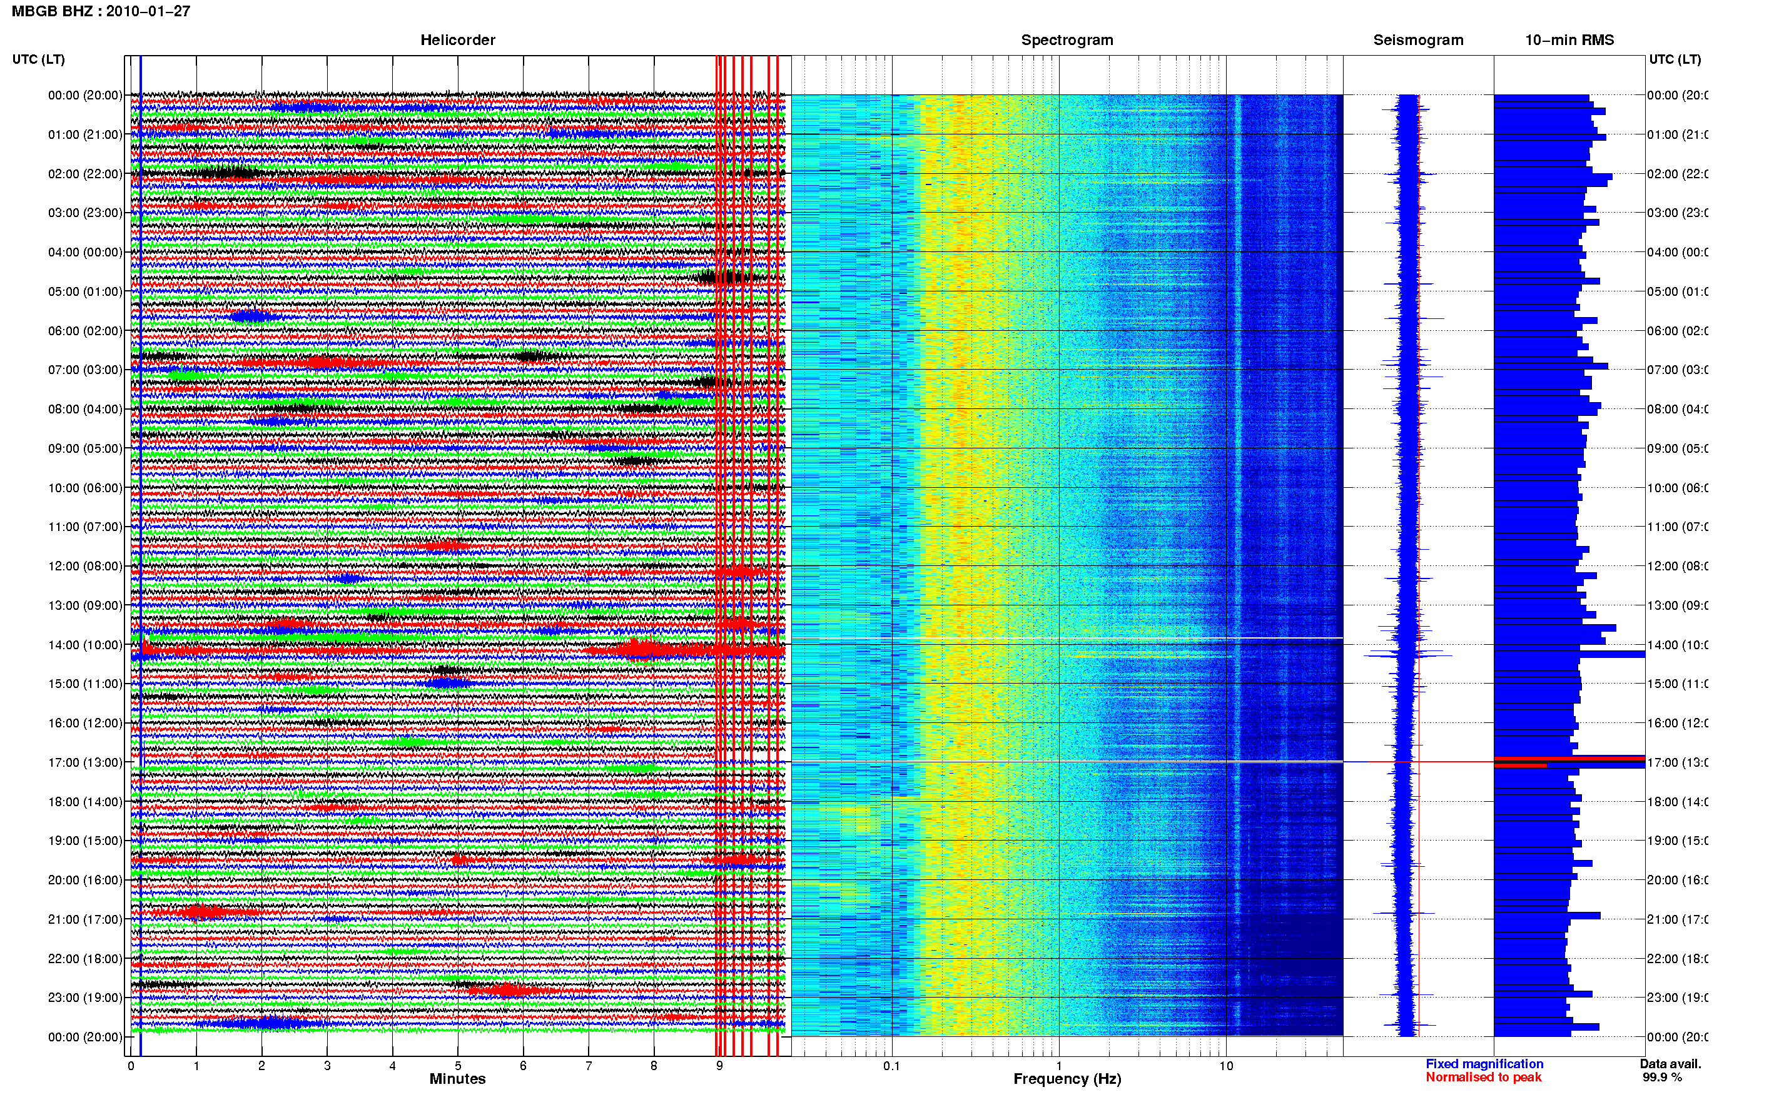Screen dimensions: 1779x1112
Task: Click the UTC (LT) label above right axis
Action: coord(1675,59)
